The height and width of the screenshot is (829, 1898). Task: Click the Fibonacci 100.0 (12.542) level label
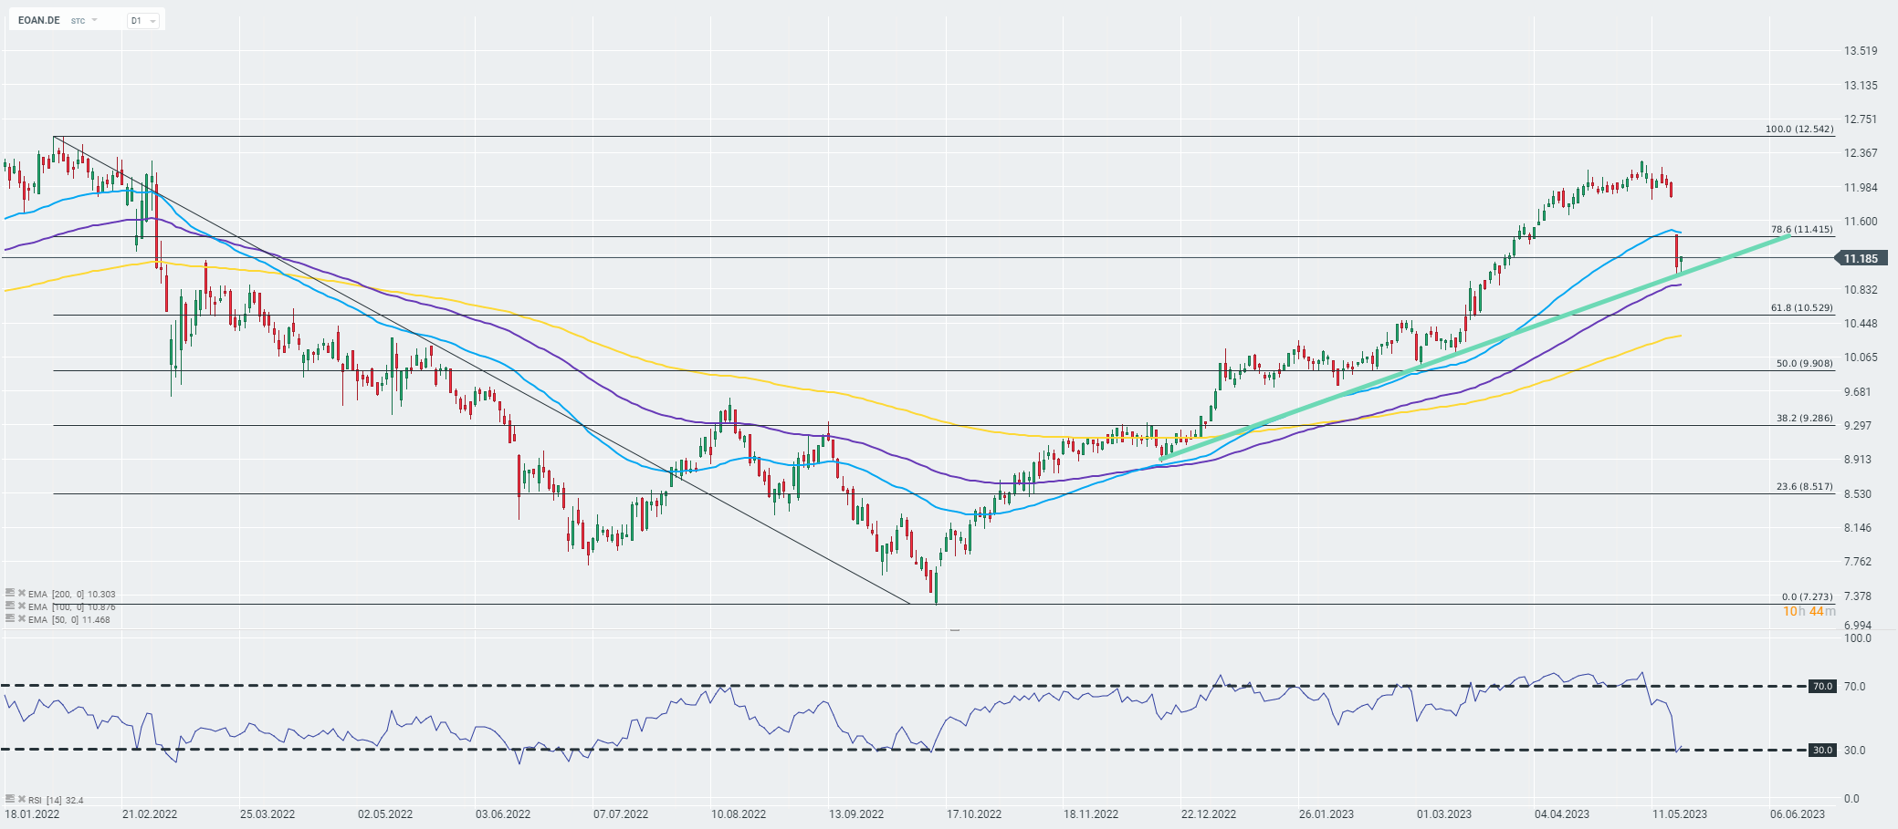(x=1798, y=130)
